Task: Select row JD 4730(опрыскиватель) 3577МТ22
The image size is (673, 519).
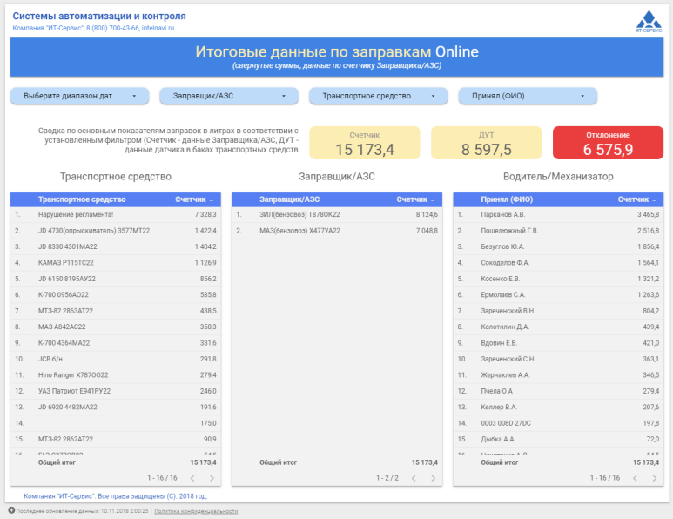Action: pos(116,231)
